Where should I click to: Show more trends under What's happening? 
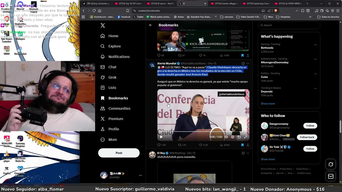[268, 103]
